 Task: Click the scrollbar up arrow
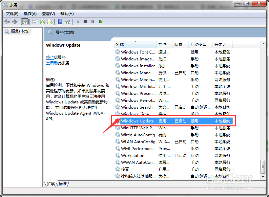[263, 44]
